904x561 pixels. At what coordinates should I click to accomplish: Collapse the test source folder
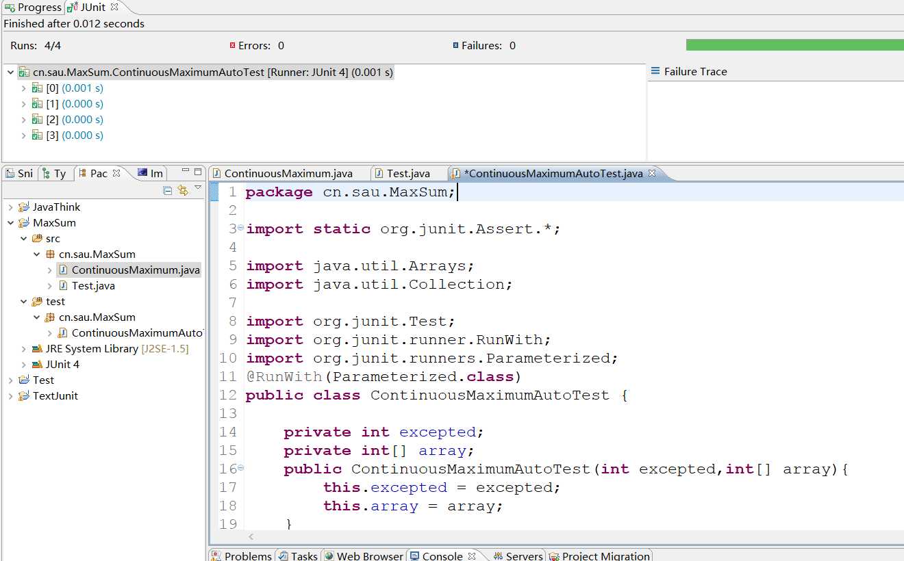[x=24, y=301]
